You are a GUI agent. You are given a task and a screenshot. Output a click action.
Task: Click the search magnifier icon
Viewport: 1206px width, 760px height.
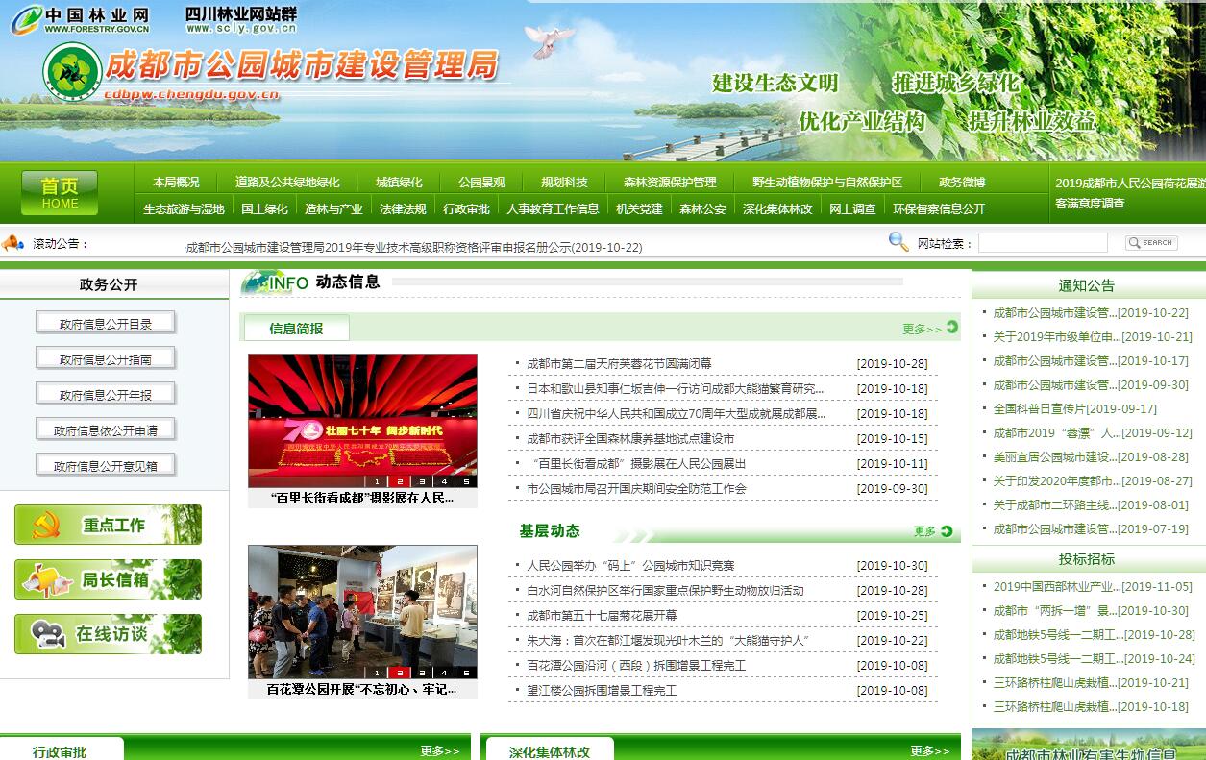[898, 242]
